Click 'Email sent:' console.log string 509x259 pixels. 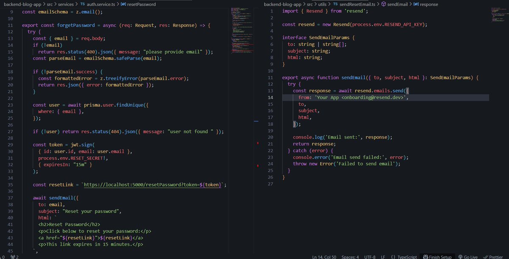click(343, 137)
